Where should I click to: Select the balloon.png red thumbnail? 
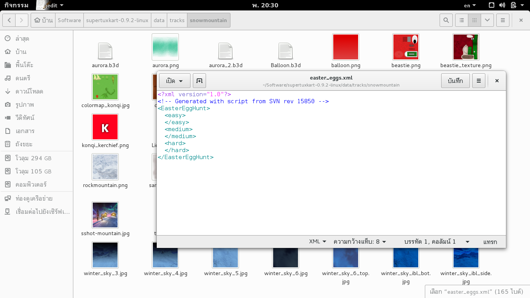click(x=345, y=47)
